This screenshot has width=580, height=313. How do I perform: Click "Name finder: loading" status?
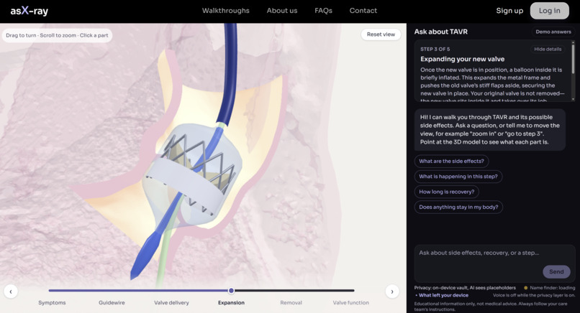[552, 288]
